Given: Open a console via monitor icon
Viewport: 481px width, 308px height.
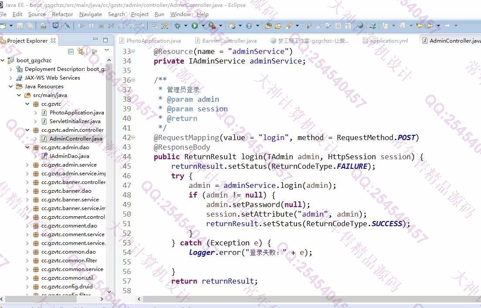Looking at the screenshot, I should [55, 26].
